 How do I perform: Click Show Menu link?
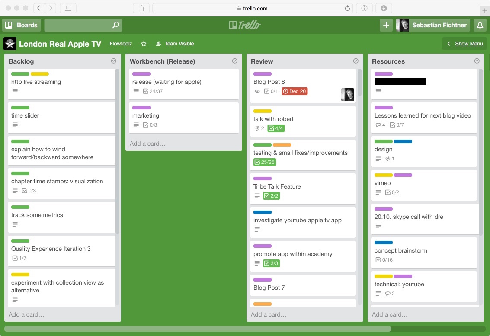coord(469,43)
